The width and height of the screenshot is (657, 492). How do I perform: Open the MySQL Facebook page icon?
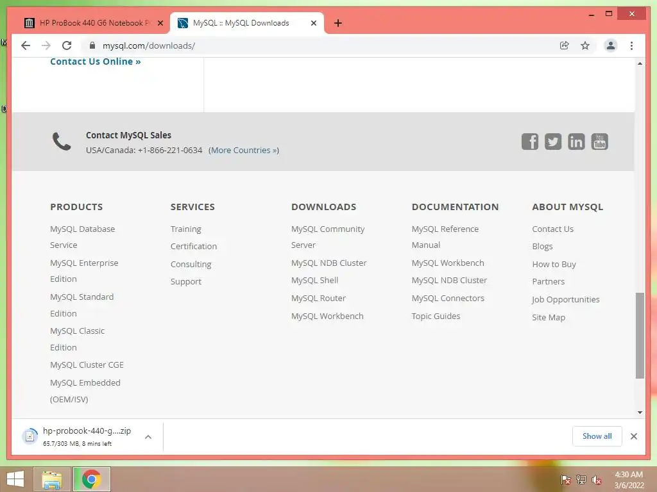(x=529, y=142)
